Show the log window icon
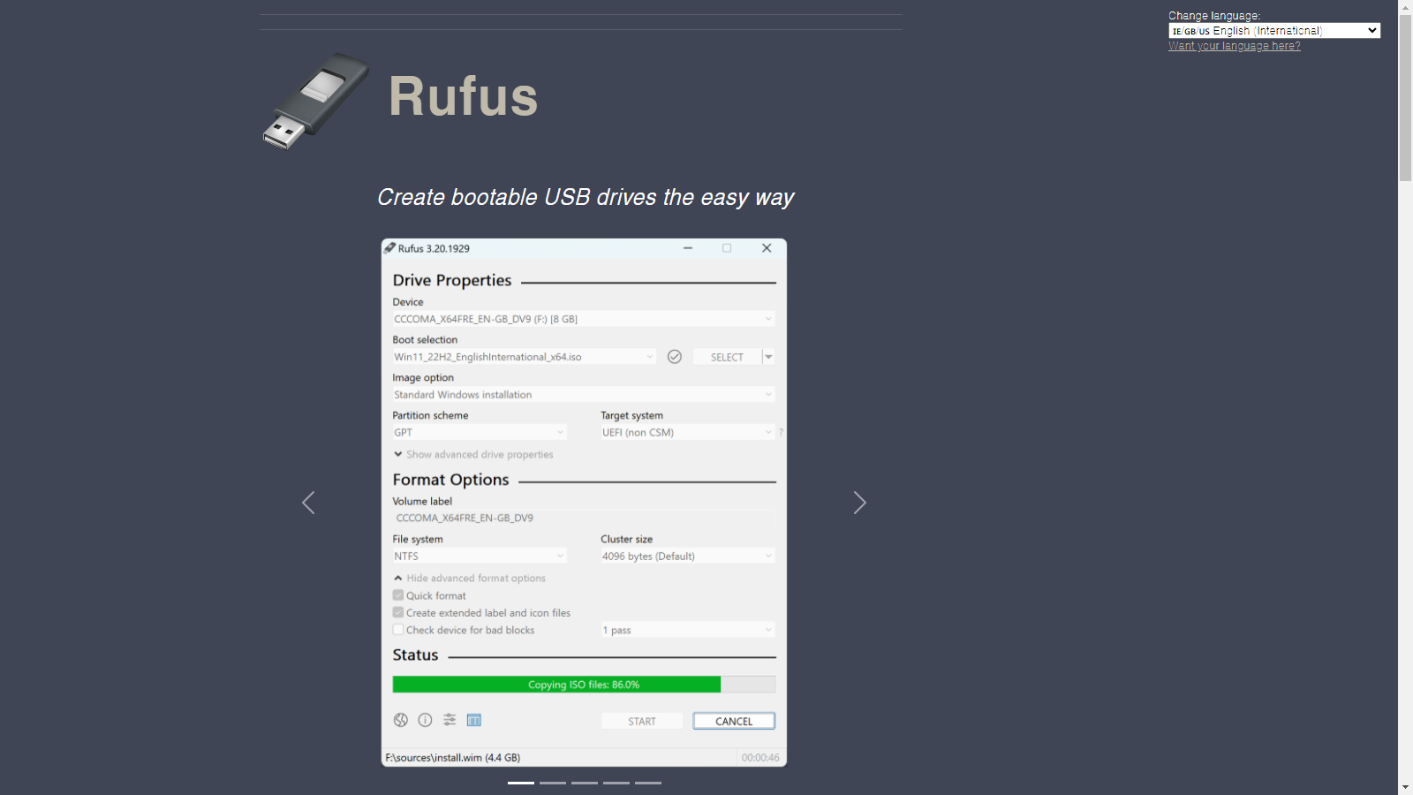 pos(474,720)
